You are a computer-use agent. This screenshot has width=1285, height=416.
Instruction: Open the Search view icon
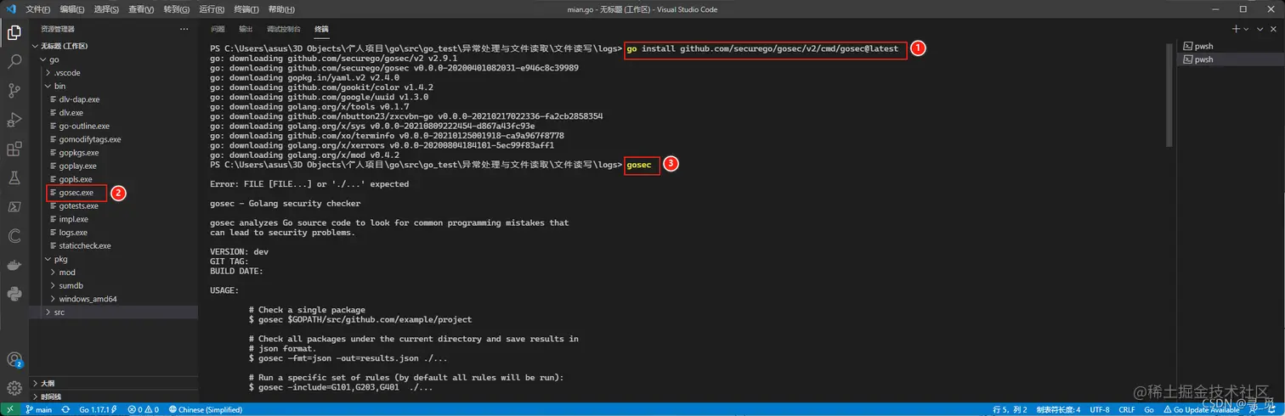coord(14,62)
